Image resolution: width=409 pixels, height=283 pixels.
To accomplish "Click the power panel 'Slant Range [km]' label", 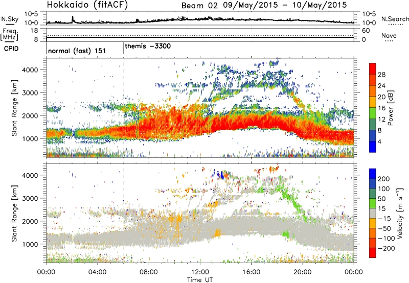I will [x=14, y=108].
